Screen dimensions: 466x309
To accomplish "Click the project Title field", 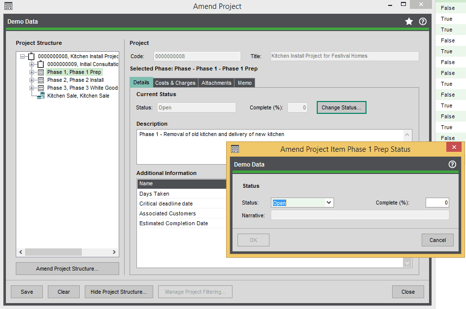I will (345, 56).
